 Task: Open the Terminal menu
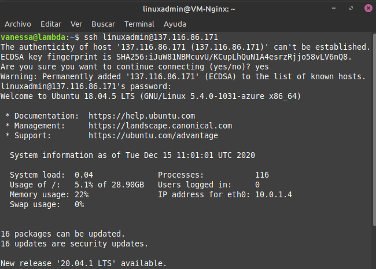click(139, 24)
